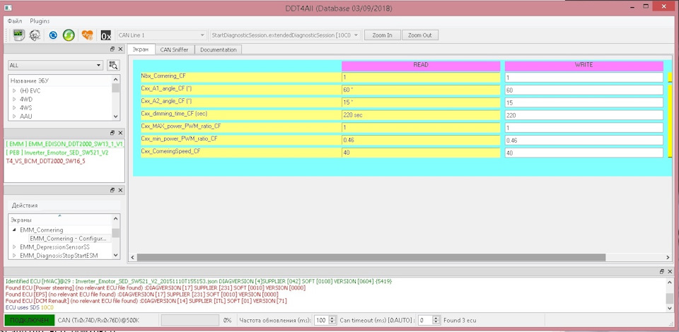
Task: Open the Файл menu
Action: 15,20
